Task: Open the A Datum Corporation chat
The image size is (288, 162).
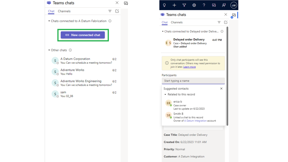Action: coord(84,61)
